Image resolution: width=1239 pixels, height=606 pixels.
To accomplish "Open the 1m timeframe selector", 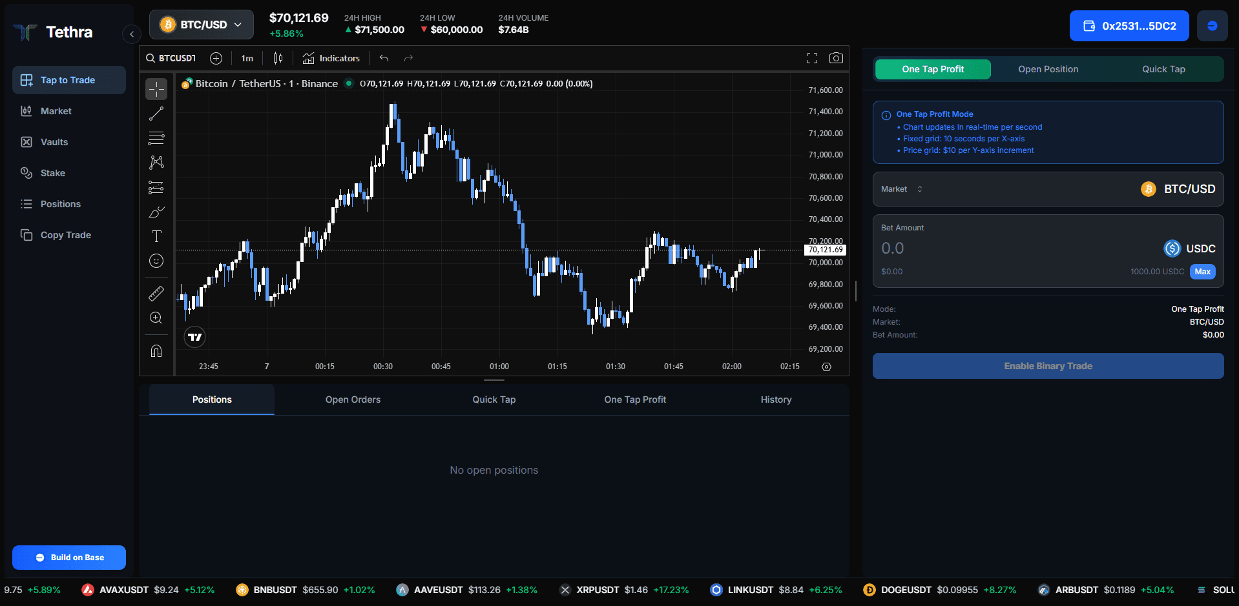I will [247, 58].
